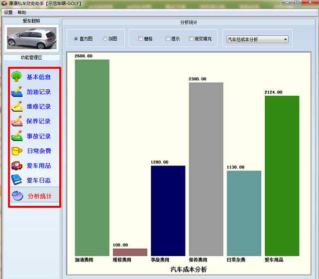Click the 1200.00 value label
The width and height of the screenshot is (319, 279).
click(159, 162)
